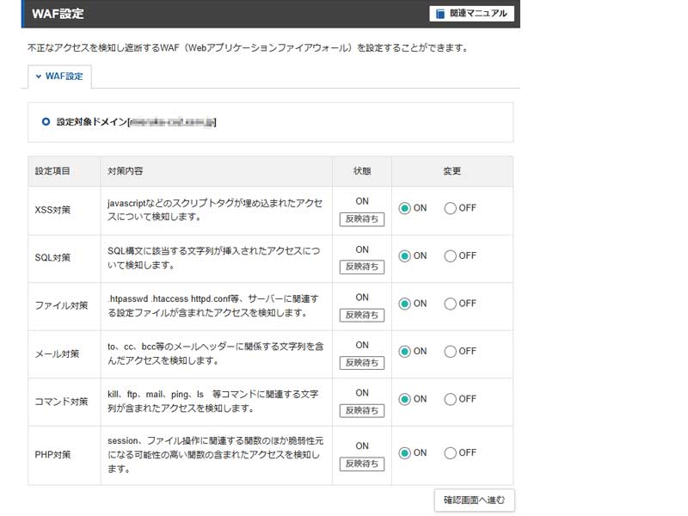Set SQL対策 to OFF
This screenshot has width=688, height=516.
pos(450,255)
